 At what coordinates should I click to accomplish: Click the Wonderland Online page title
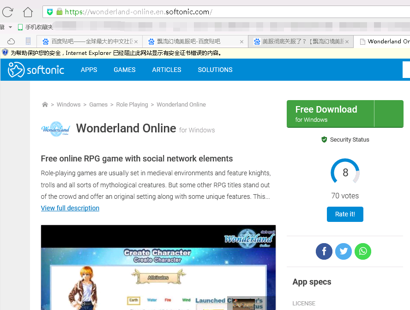[126, 128]
